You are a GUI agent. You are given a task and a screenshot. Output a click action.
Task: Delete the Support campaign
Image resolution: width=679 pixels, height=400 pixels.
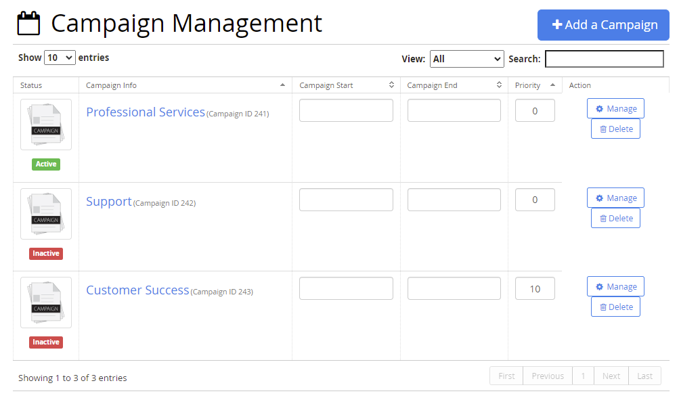[x=615, y=218]
